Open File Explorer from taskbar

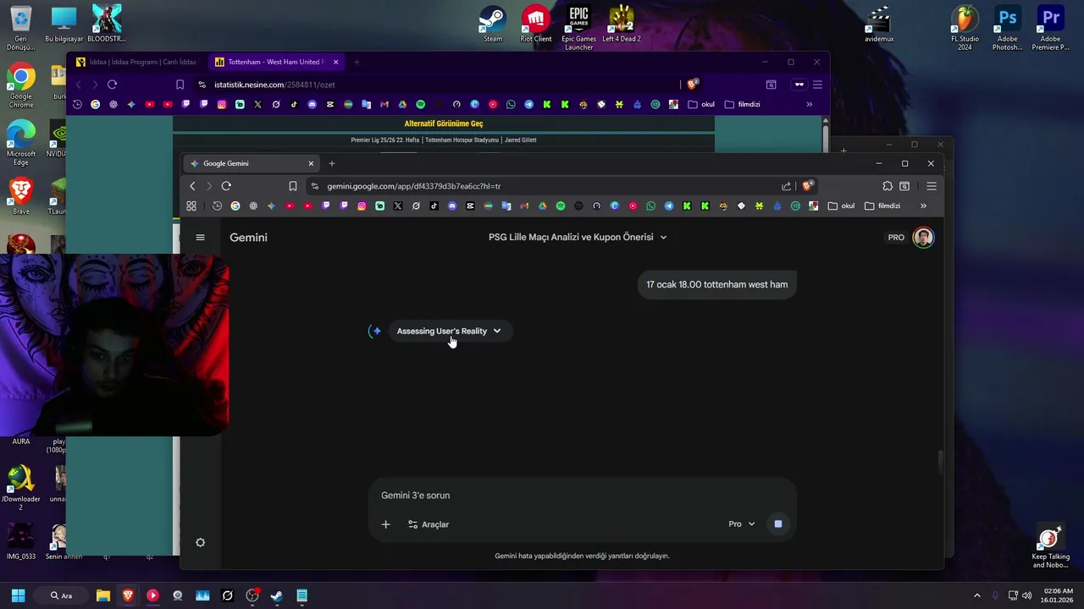(102, 595)
